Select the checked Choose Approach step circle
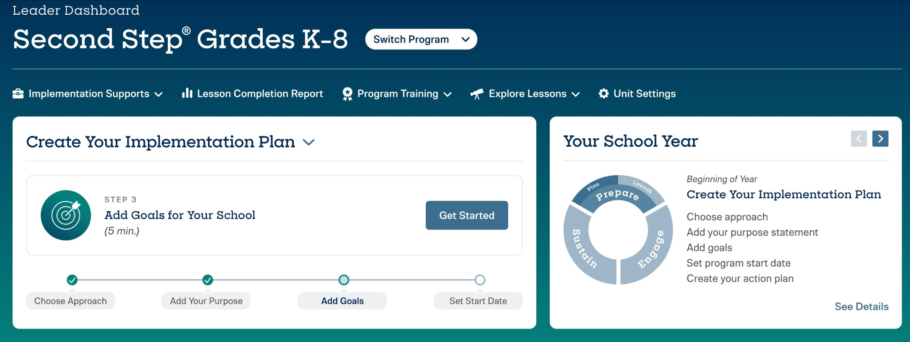 click(x=72, y=280)
